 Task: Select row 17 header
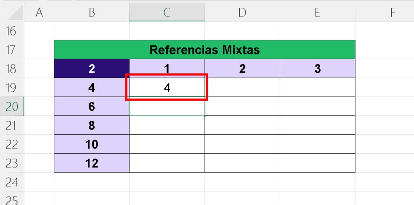coord(12,50)
